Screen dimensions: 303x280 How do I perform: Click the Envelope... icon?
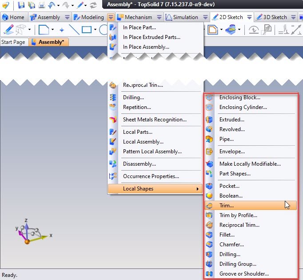tap(209, 152)
